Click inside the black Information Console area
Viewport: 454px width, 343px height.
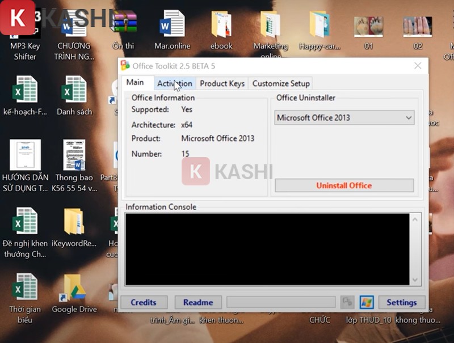point(267,249)
